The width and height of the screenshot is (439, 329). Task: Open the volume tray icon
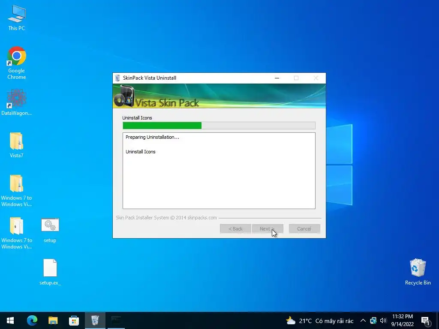(383, 320)
